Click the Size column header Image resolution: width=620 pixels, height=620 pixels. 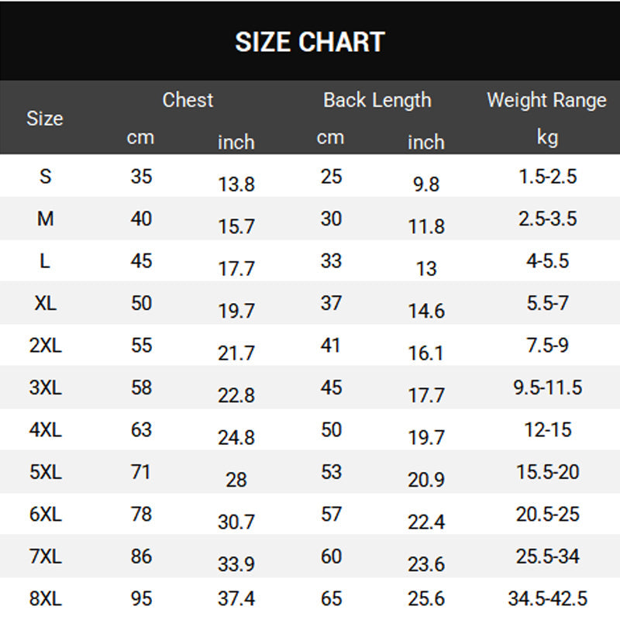(x=45, y=119)
